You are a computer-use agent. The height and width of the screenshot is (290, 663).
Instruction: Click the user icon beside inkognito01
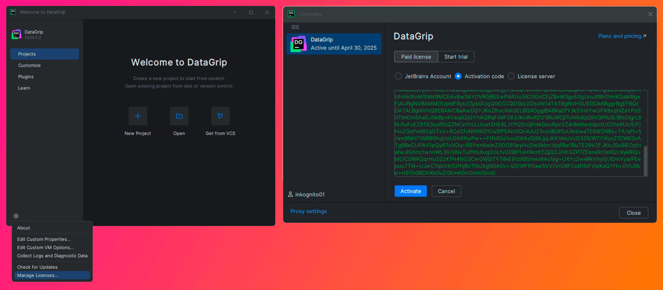tap(290, 194)
